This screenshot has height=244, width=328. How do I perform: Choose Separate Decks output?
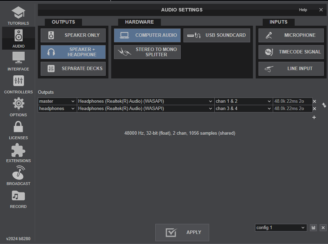pyautogui.click(x=73, y=68)
